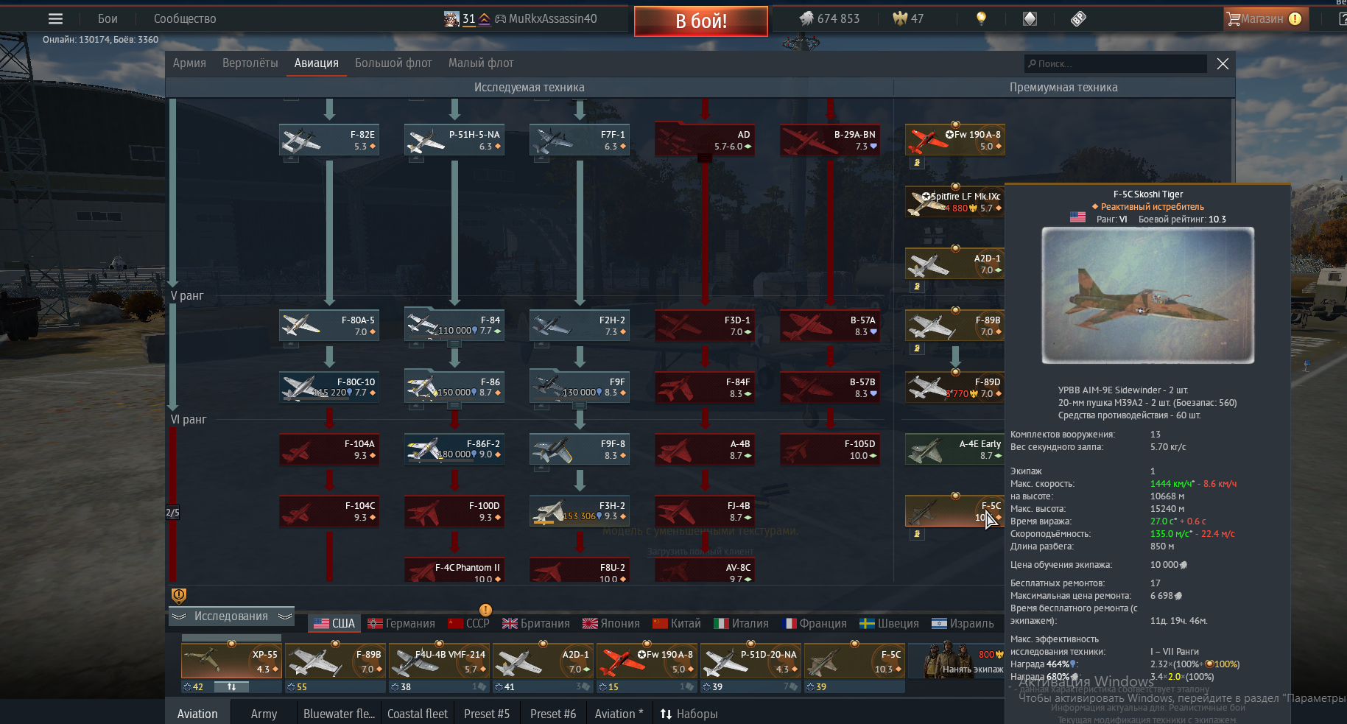Switch to the Bluewater fleet preset
1347x724 pixels.
coord(339,714)
